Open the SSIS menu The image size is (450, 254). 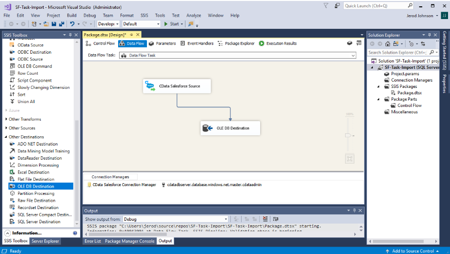click(144, 15)
